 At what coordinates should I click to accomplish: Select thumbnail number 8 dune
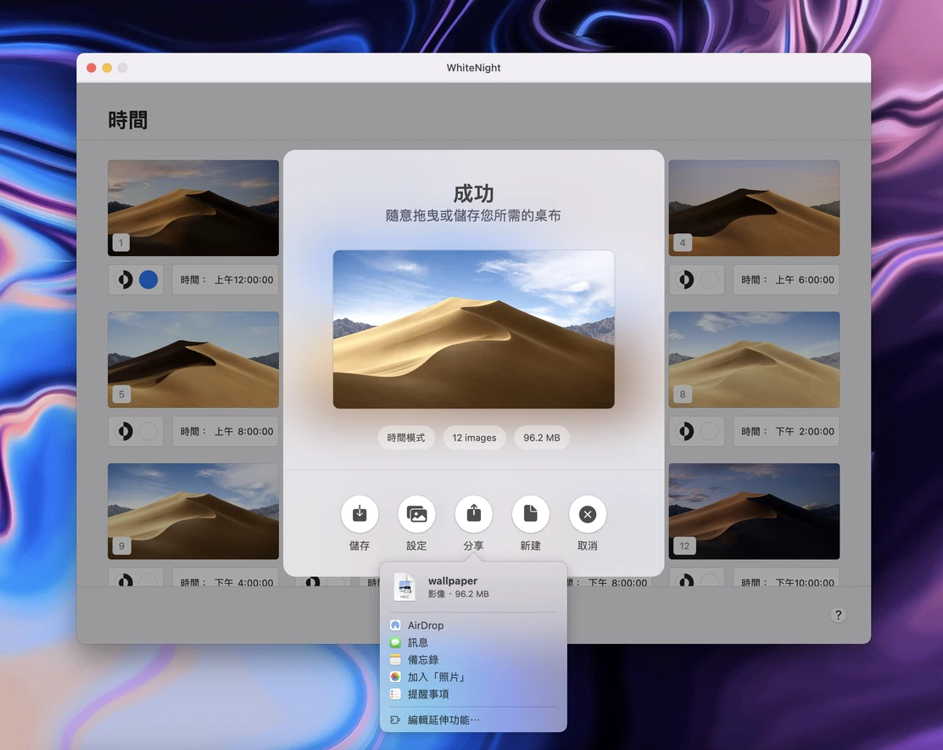click(x=754, y=359)
